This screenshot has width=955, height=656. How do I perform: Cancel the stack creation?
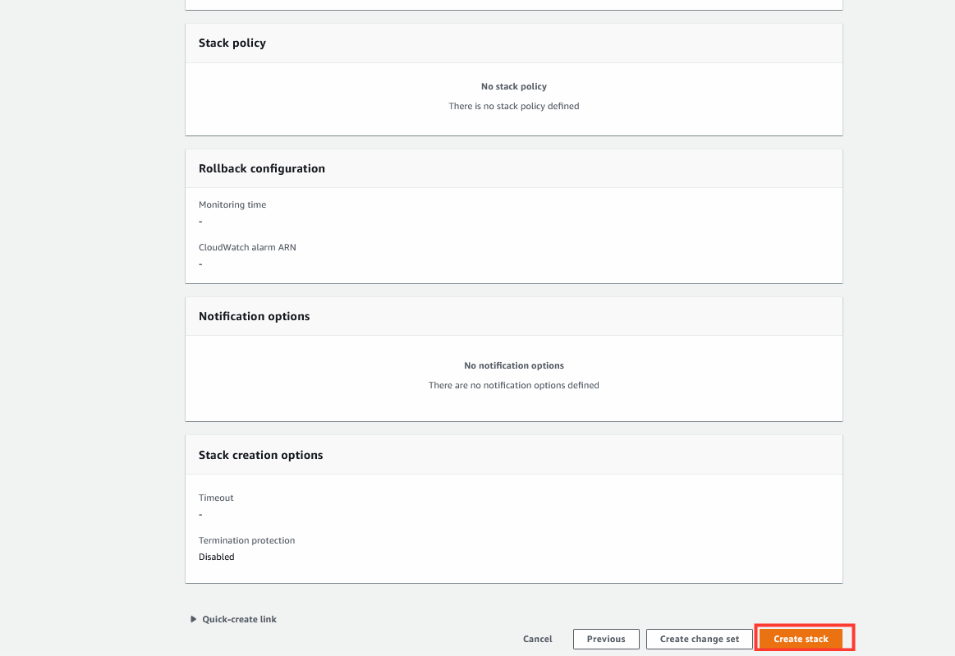537,639
